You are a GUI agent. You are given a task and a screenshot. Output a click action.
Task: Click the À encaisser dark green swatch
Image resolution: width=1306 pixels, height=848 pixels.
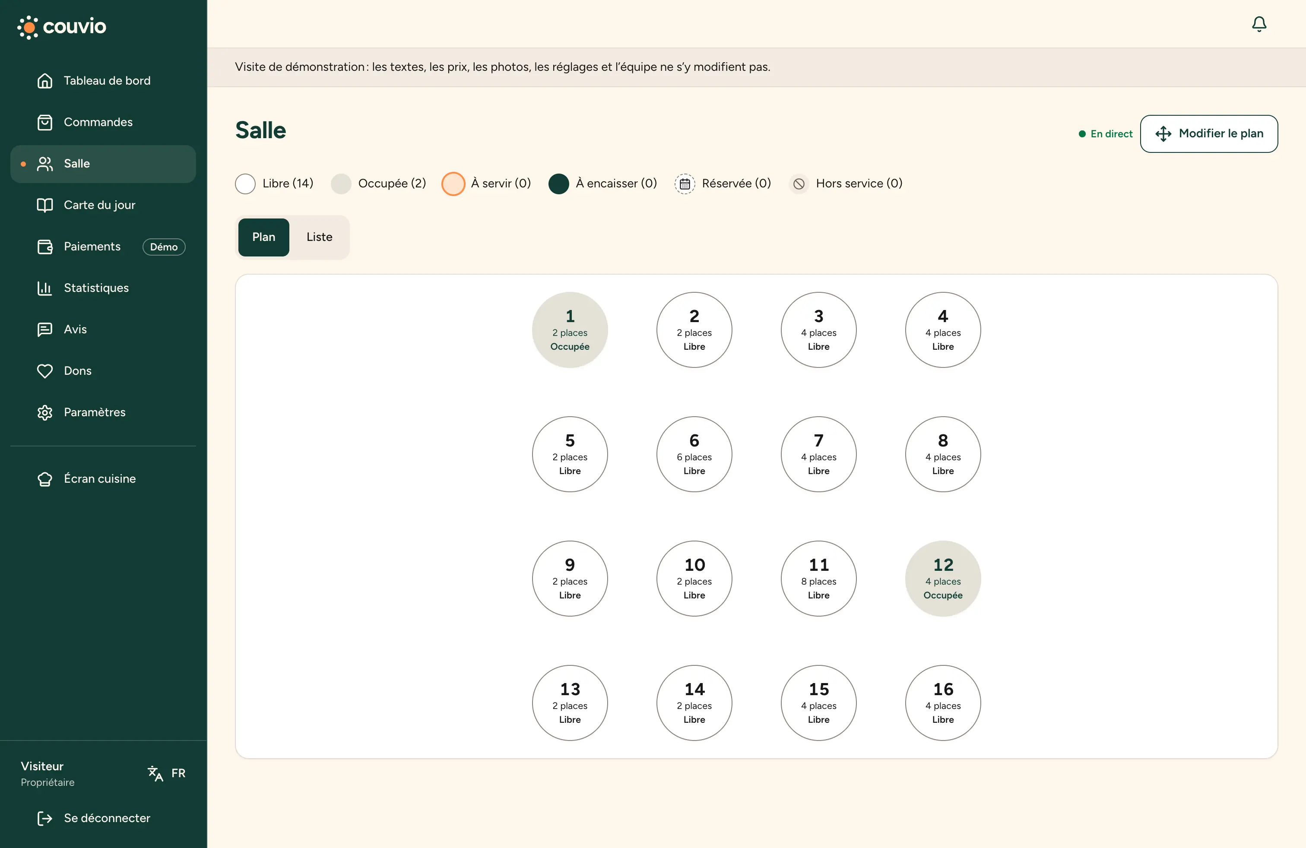[x=558, y=184]
